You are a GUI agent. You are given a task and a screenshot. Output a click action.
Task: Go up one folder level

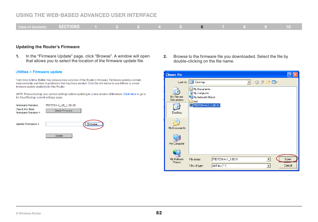(262, 82)
